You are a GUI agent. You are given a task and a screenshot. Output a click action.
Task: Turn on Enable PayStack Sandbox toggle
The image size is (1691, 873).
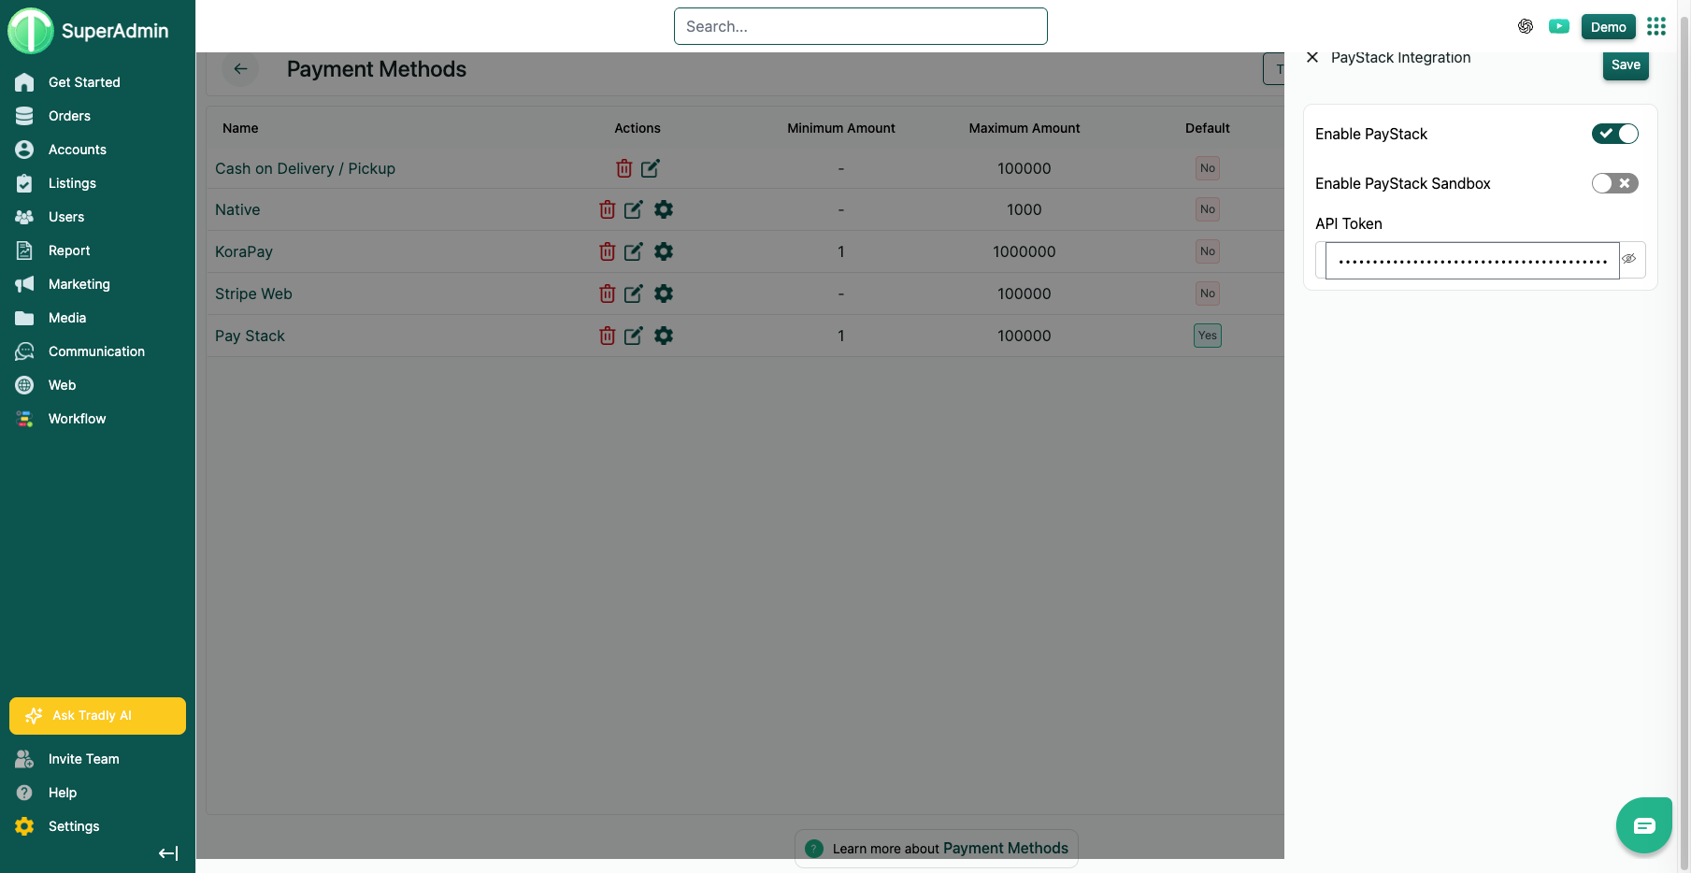pyautogui.click(x=1614, y=183)
